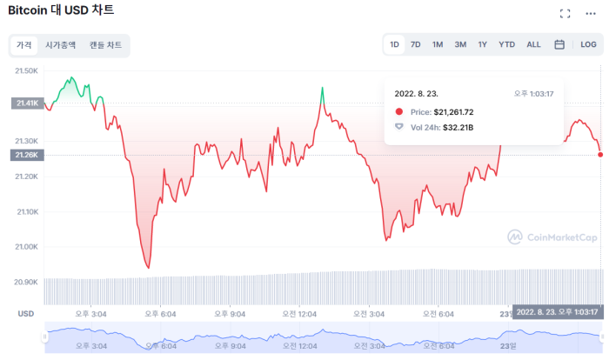The height and width of the screenshot is (360, 609).
Task: Click the left handle of range navigator
Action: (44, 337)
